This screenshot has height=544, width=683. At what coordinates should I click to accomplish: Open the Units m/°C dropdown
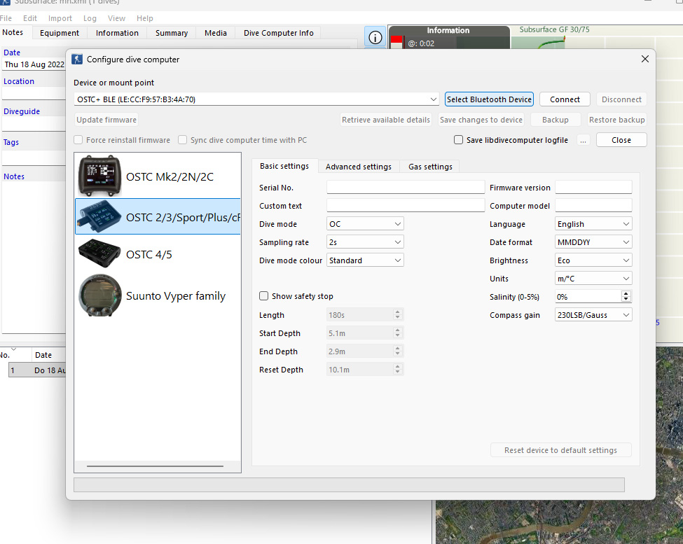point(593,279)
